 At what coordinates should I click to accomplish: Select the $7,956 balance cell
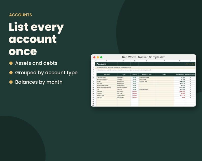pyautogui.click(x=179, y=79)
